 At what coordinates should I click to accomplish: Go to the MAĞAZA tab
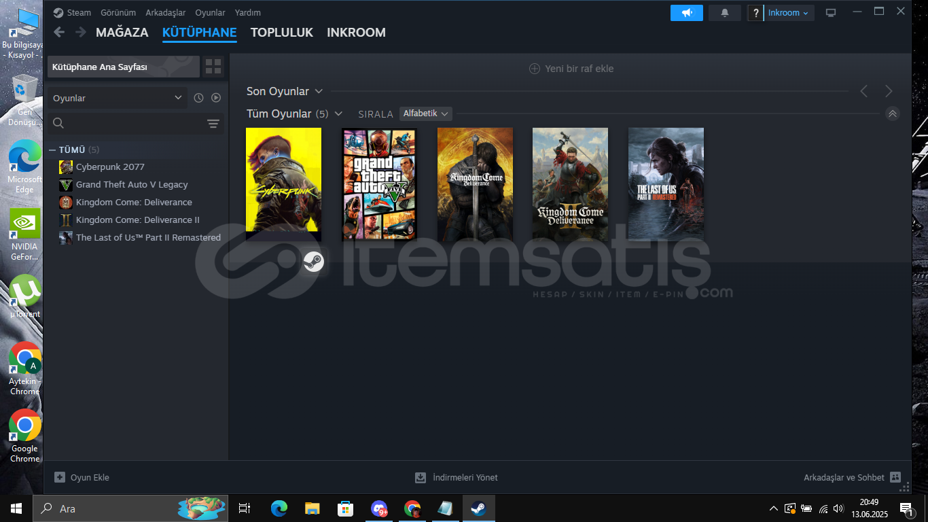[122, 32]
